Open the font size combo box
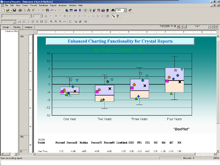This screenshot has height=165, width=220. click(x=38, y=16)
